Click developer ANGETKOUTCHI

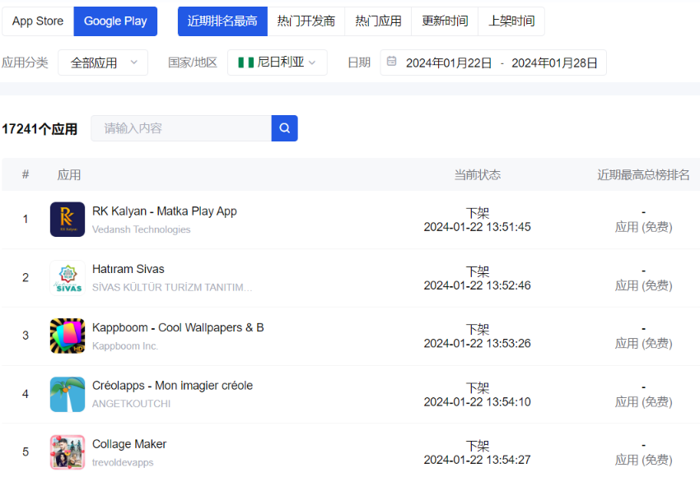coord(131,404)
